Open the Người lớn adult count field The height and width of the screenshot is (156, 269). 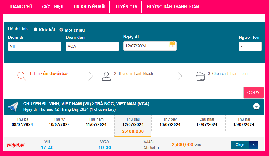tap(250, 47)
